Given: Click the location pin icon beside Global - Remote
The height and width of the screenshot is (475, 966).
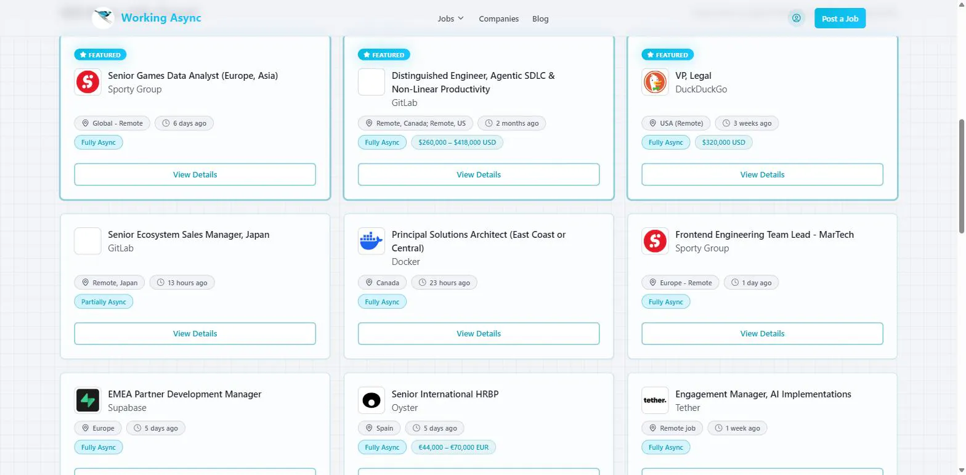Looking at the screenshot, I should click(x=86, y=123).
